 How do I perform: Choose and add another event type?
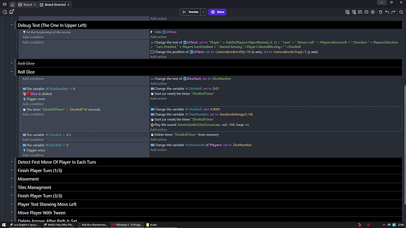[x=360, y=12]
